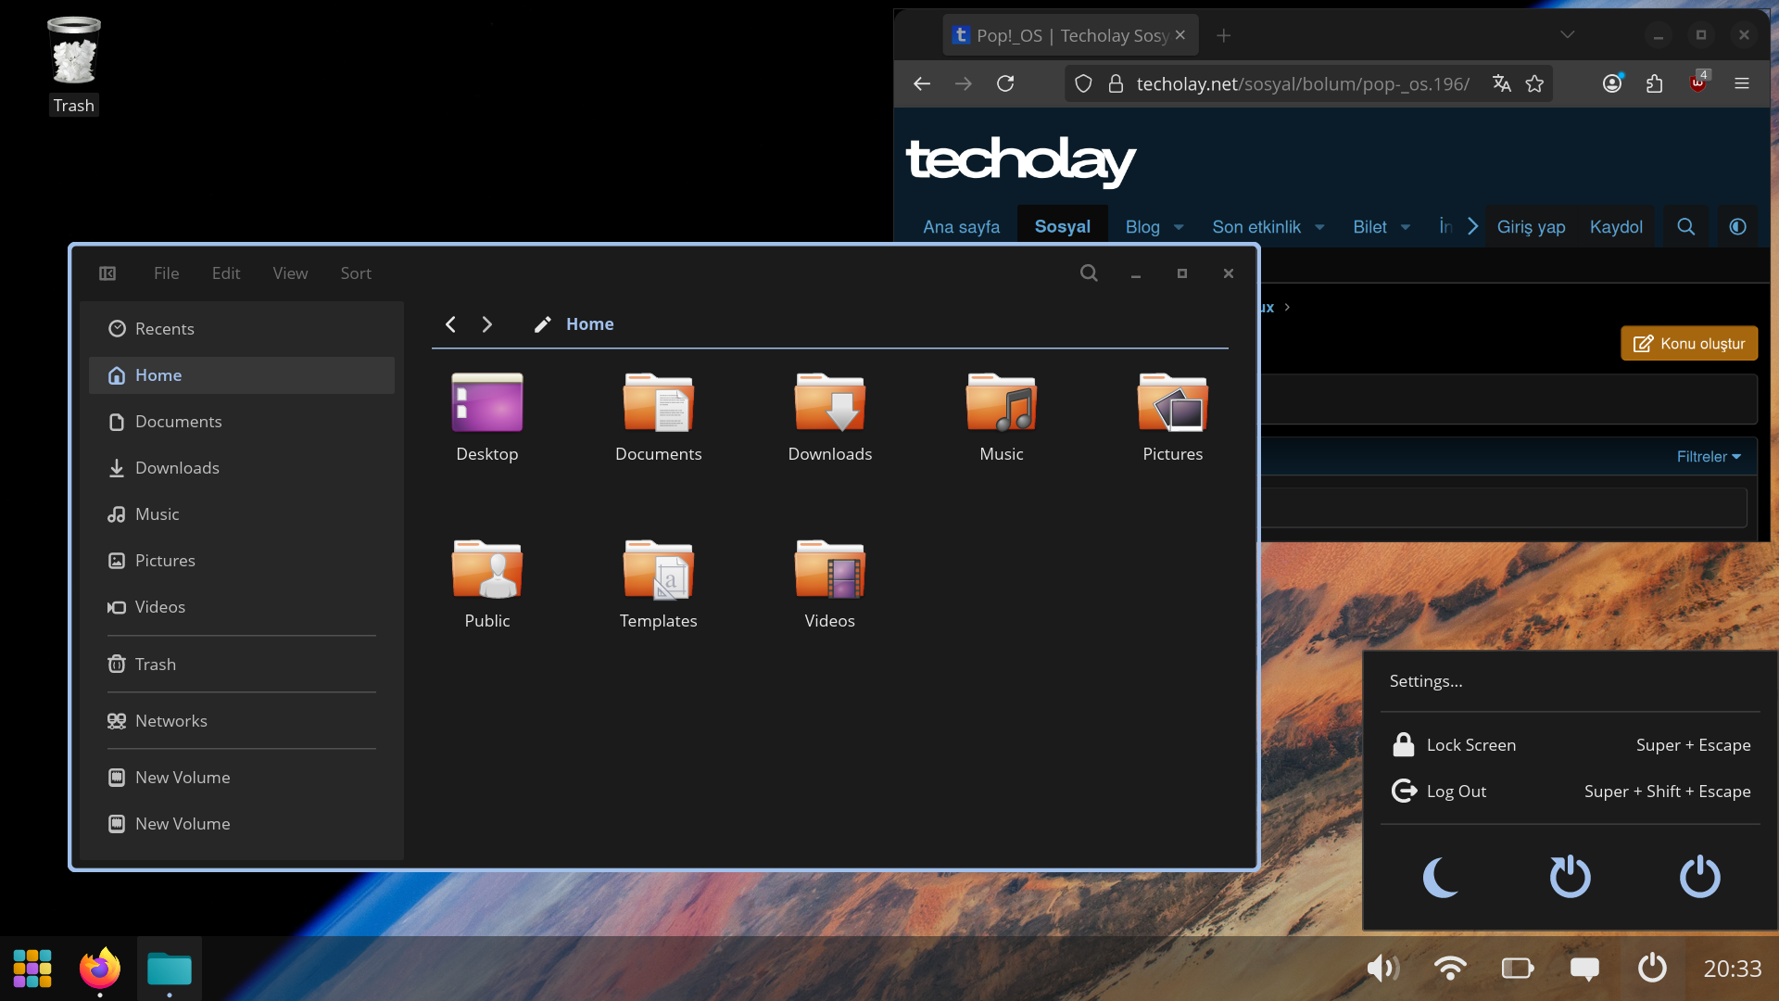Open Settings... from the power menu
The image size is (1779, 1001).
(1571, 681)
